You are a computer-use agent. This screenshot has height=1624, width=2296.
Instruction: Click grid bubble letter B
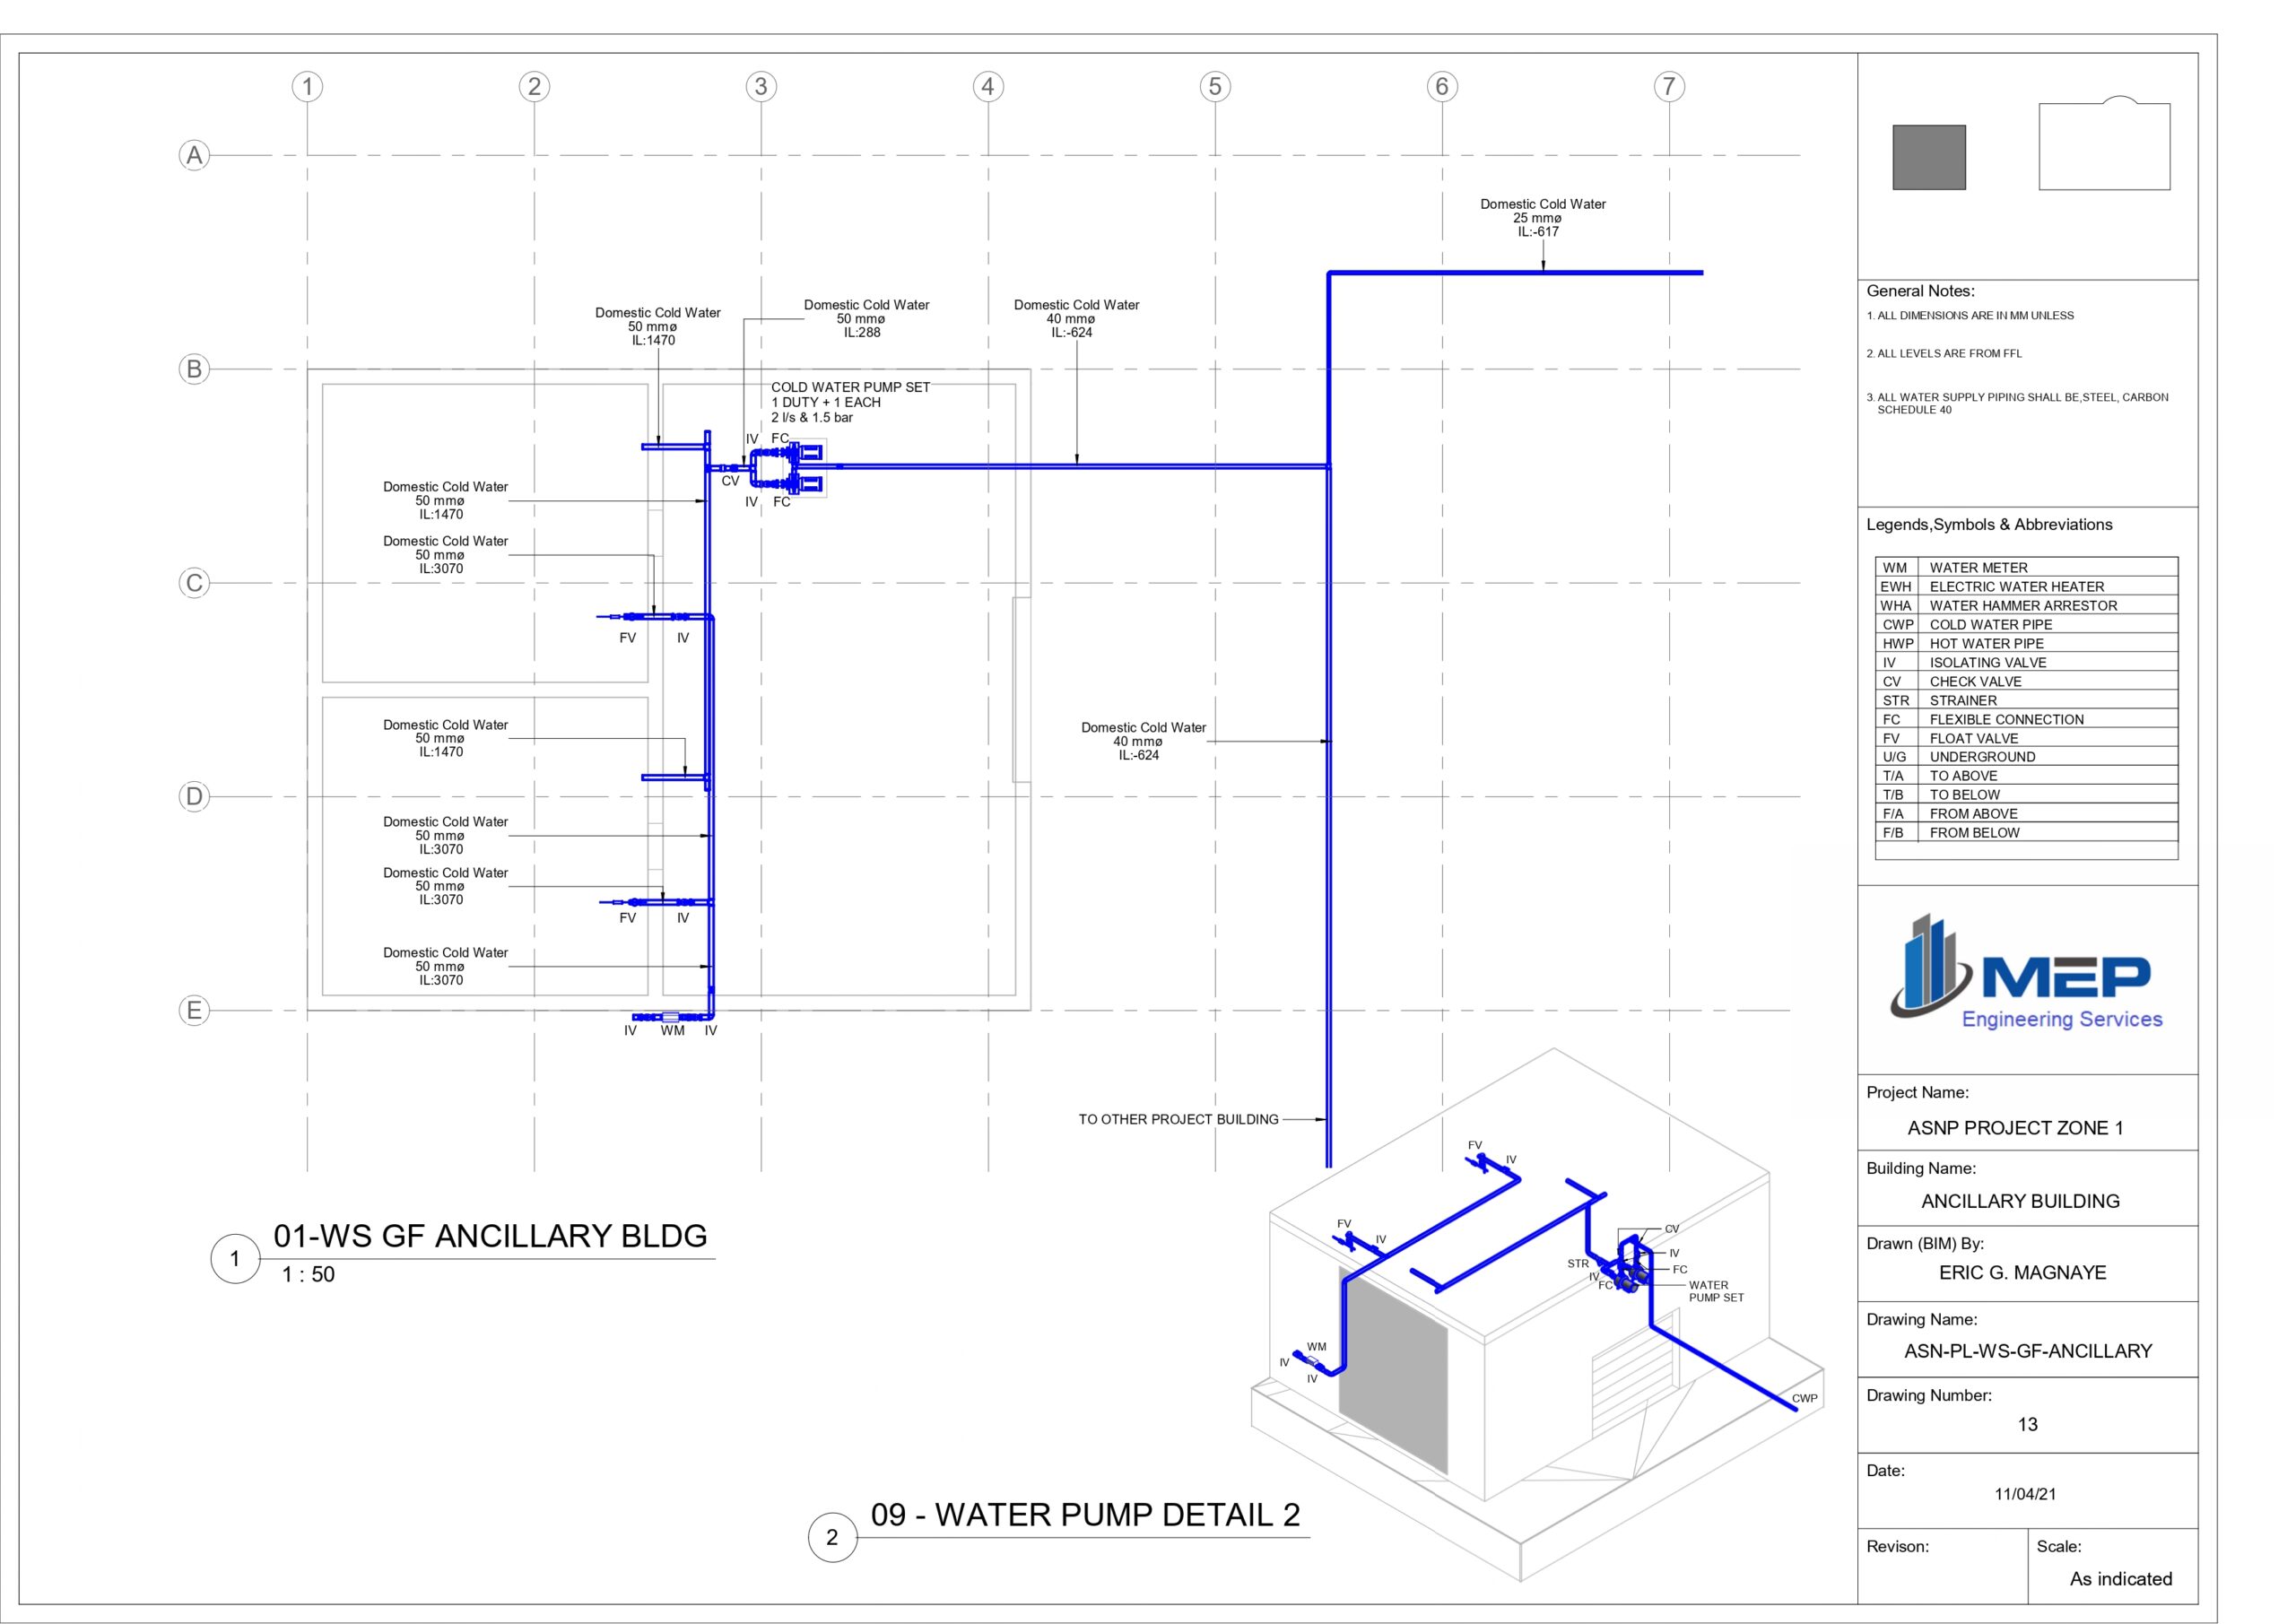pyautogui.click(x=194, y=369)
